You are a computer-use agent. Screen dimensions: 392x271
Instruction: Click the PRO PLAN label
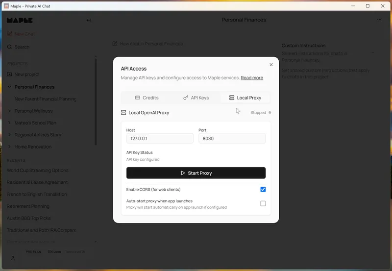[x=33, y=252]
